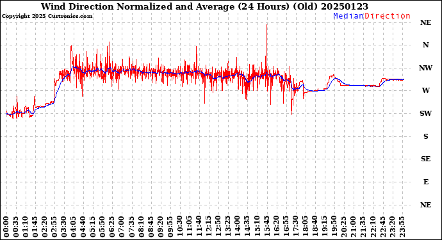
Task: Click the 04:40 time label
Action: coord(83,227)
